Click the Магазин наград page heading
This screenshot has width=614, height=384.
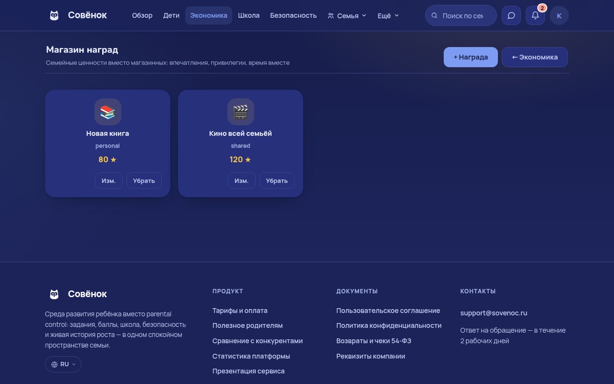pos(82,50)
